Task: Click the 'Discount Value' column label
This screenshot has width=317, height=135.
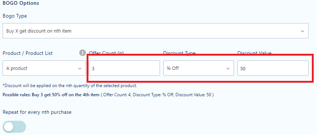Action: coord(254,53)
